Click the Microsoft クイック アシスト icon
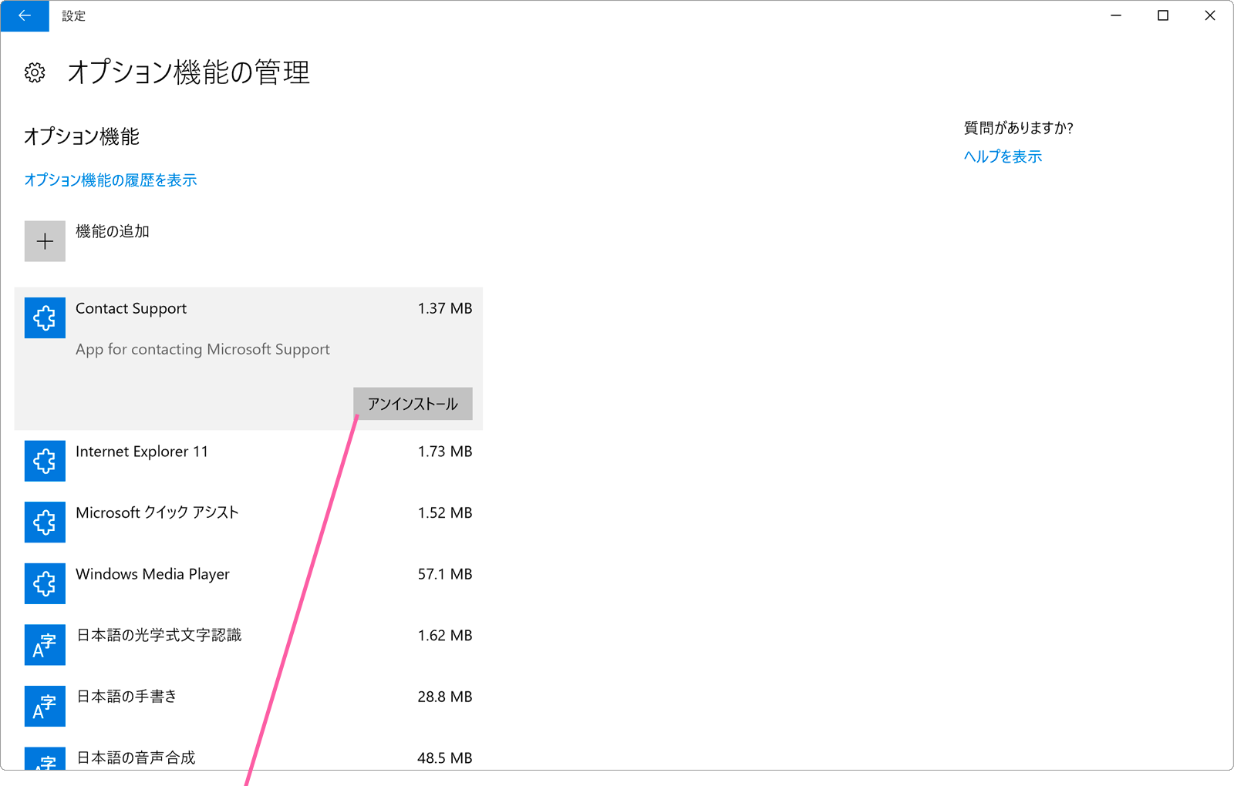 coord(45,522)
